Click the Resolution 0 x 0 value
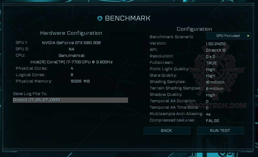The height and width of the screenshot is (157, 258). pos(210,57)
